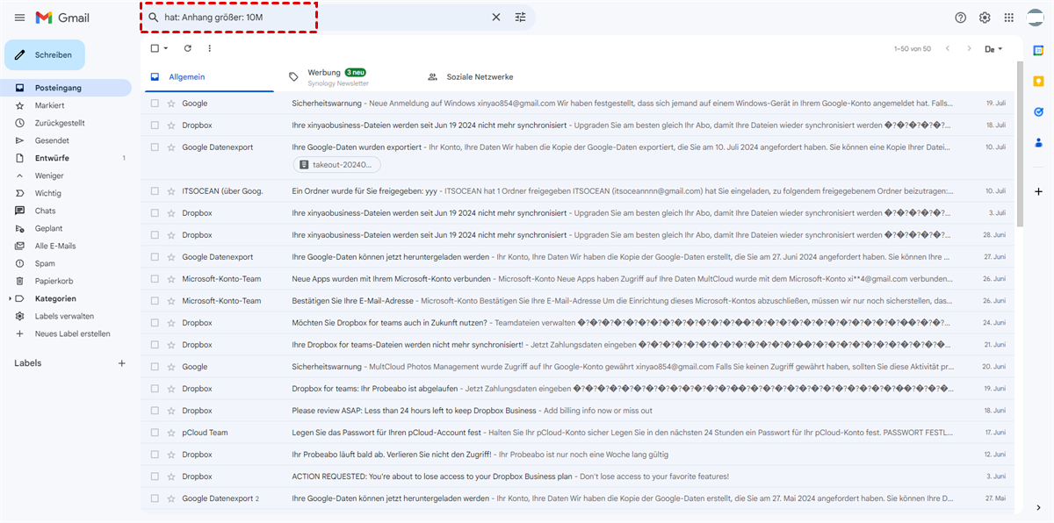Open input tools language dropdown
The image size is (1054, 523).
point(995,48)
